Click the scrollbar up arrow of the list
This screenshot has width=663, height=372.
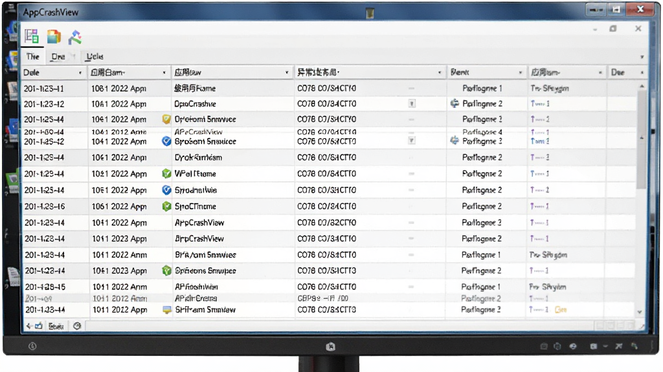tap(642, 87)
